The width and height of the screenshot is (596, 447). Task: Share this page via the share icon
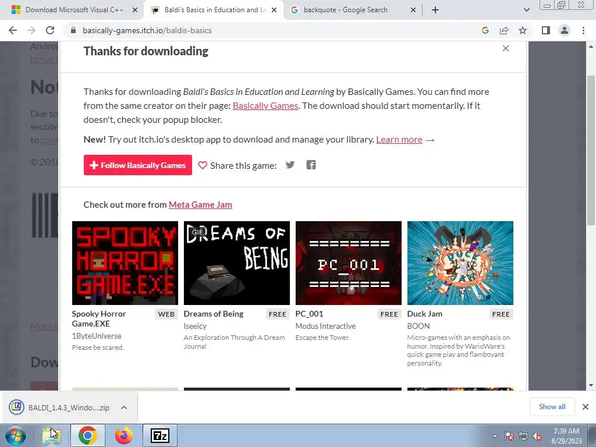click(504, 30)
